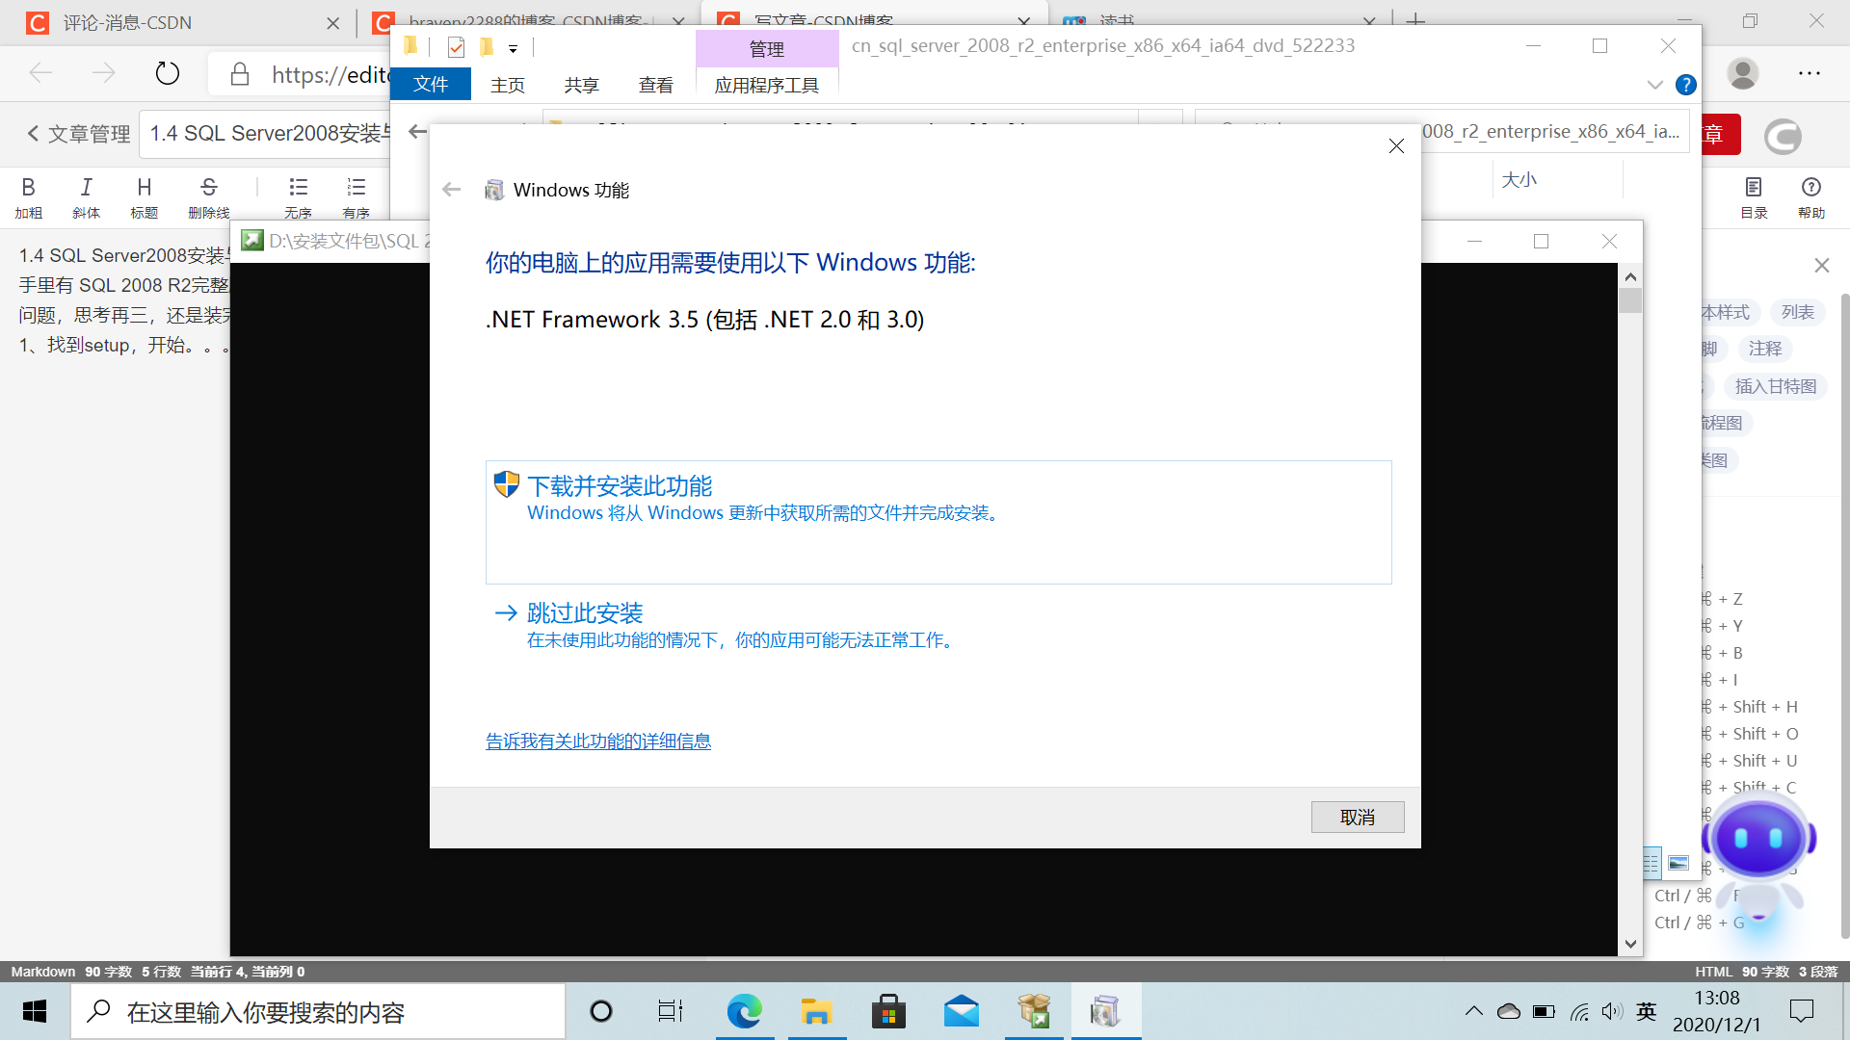Click back arrow in Windows 功能 dialog
1850x1040 pixels.
pos(451,190)
